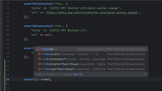Image resolution: width=162 pixels, height=91 pixels.
Task: Select the toBeOne completion suggestion
Action: pos(91,49)
